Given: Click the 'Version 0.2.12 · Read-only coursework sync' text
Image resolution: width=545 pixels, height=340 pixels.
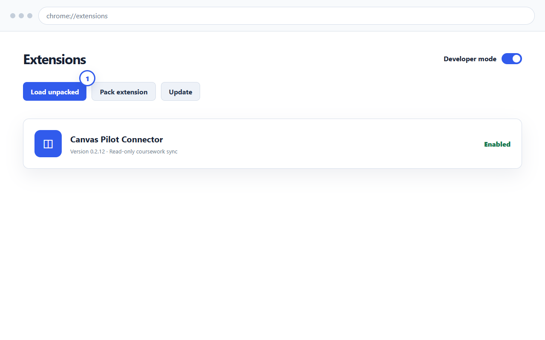Looking at the screenshot, I should click(124, 151).
